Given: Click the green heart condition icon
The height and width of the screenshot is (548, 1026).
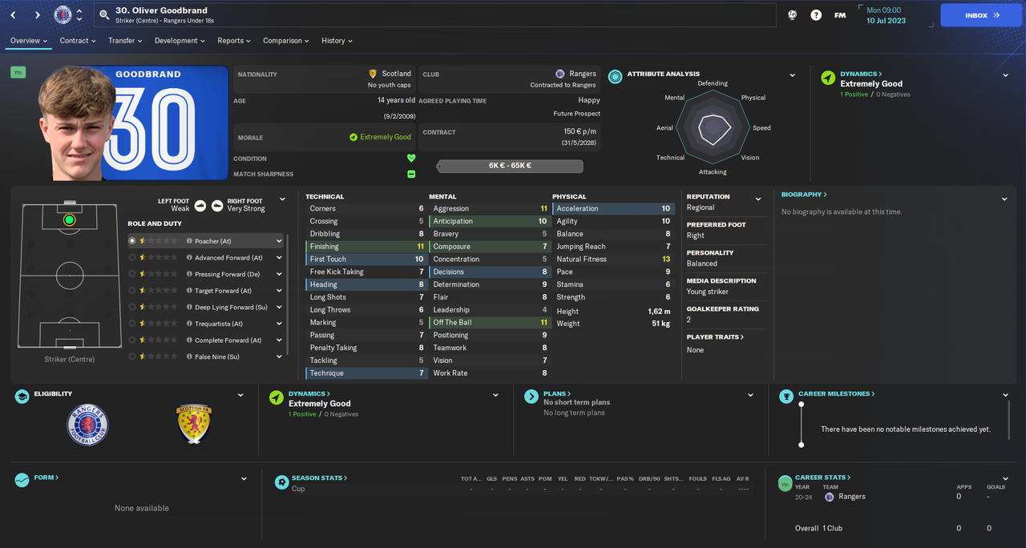Looking at the screenshot, I should click(411, 159).
